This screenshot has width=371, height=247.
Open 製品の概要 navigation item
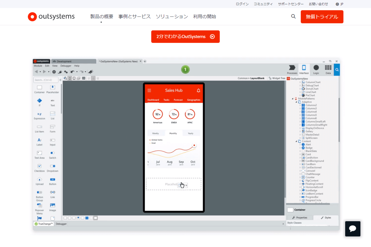(x=102, y=17)
